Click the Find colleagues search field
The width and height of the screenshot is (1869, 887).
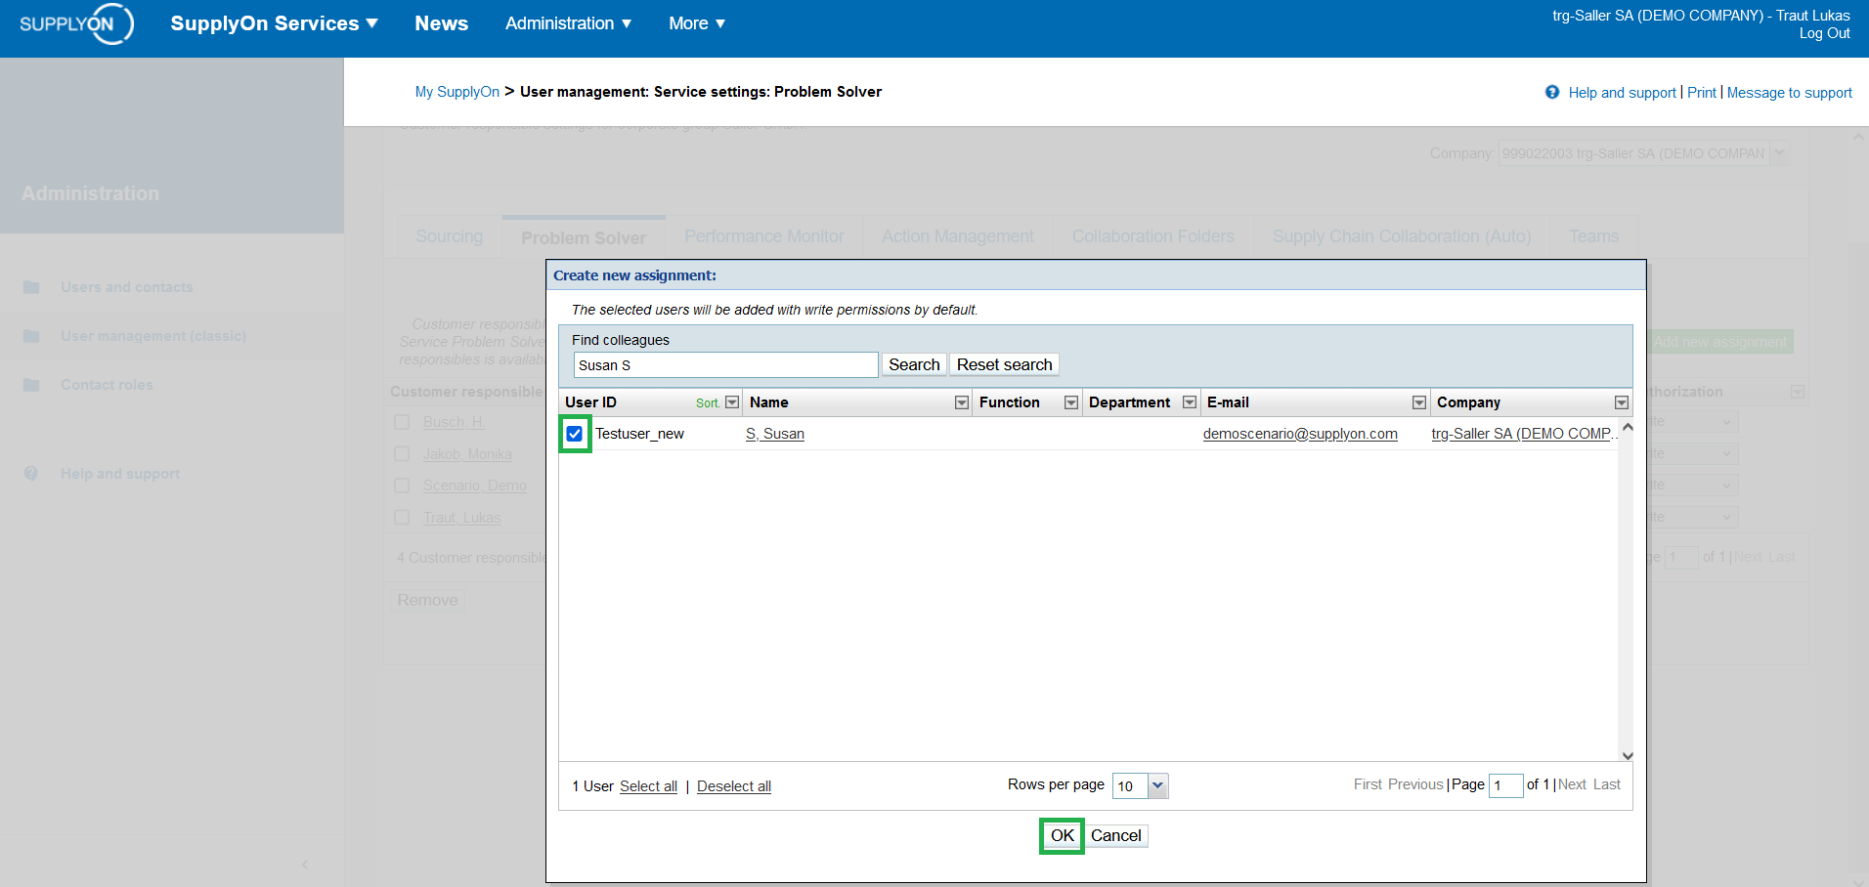[725, 364]
